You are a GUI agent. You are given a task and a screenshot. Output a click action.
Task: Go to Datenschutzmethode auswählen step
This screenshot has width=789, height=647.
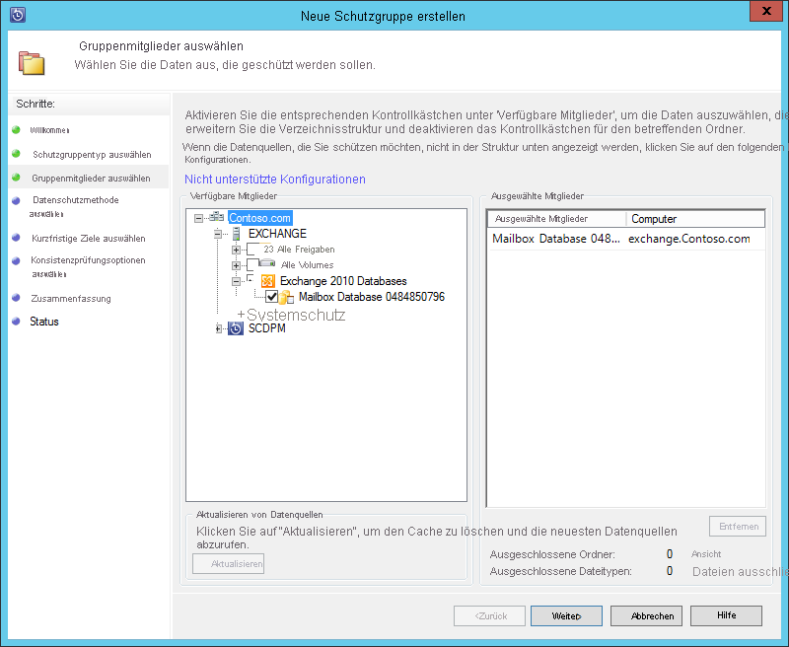pyautogui.click(x=75, y=206)
